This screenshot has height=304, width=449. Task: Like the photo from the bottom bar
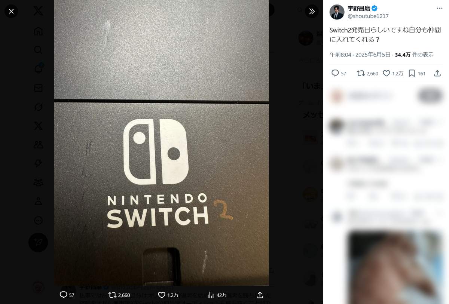(x=162, y=295)
